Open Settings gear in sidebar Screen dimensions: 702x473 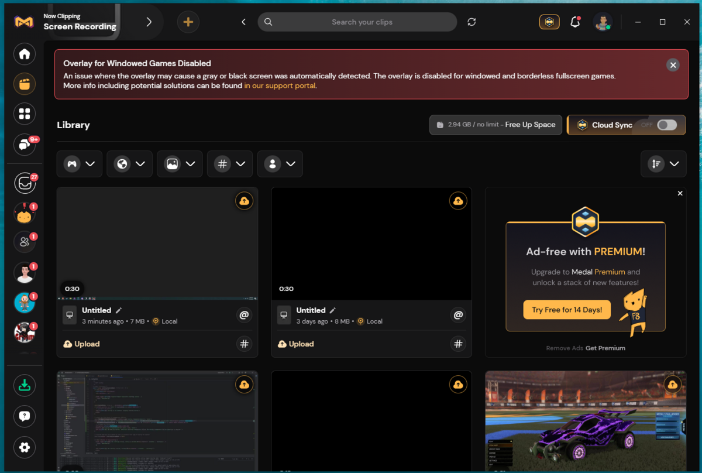(25, 447)
